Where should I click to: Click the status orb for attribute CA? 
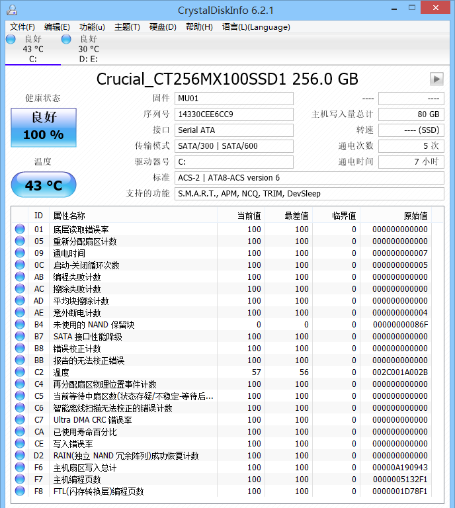click(20, 431)
